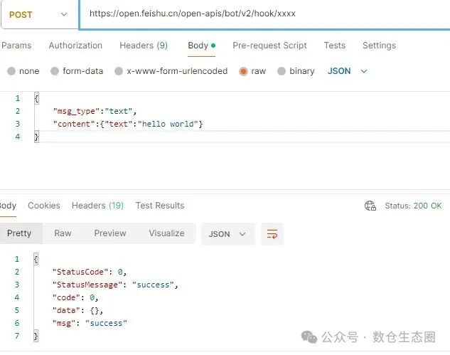Go to request Headers (9) tab
Image resolution: width=450 pixels, height=355 pixels.
click(x=144, y=46)
